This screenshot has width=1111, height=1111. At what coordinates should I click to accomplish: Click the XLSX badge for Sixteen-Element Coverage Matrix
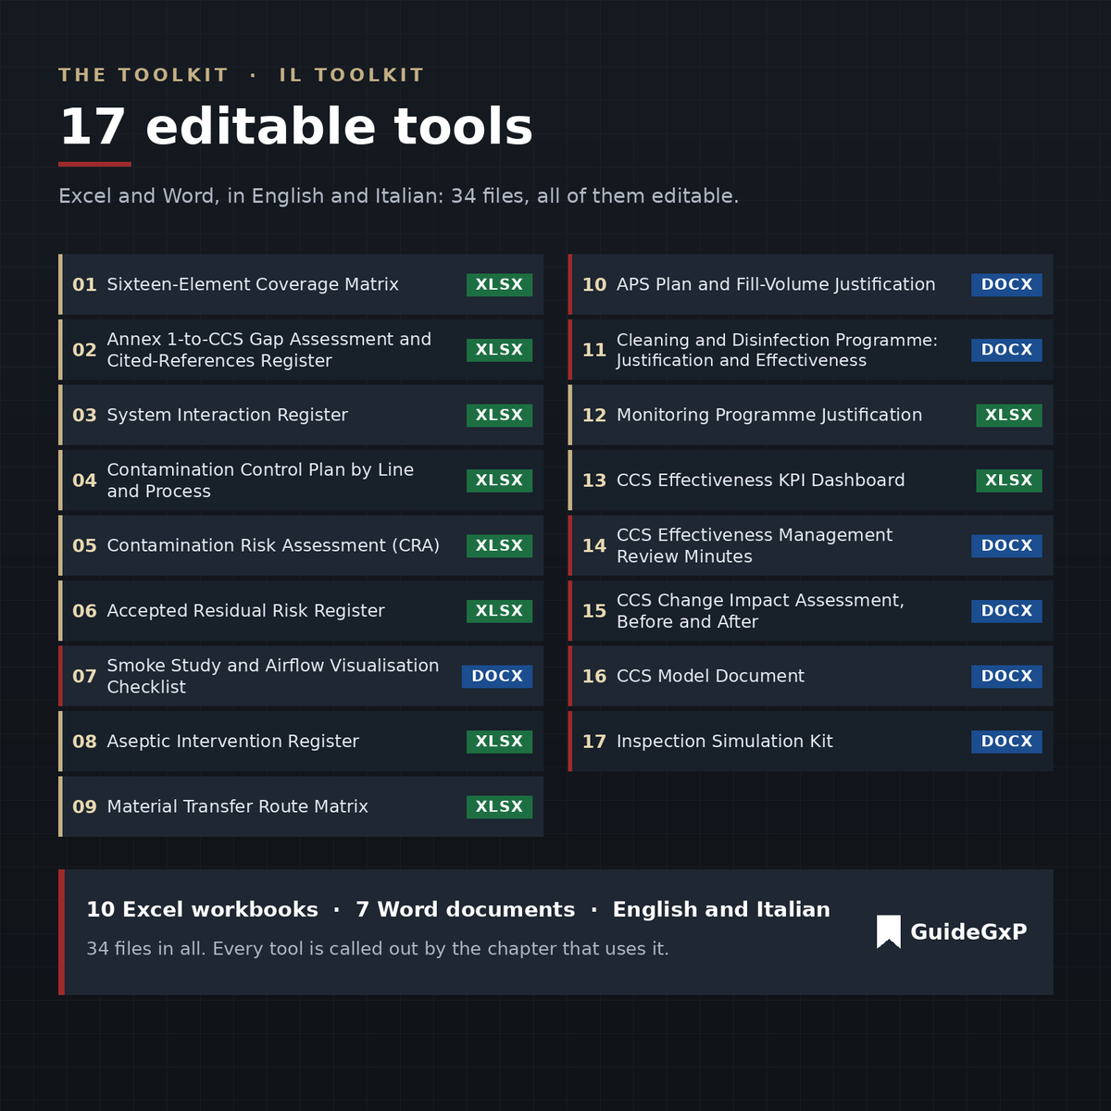(x=499, y=284)
